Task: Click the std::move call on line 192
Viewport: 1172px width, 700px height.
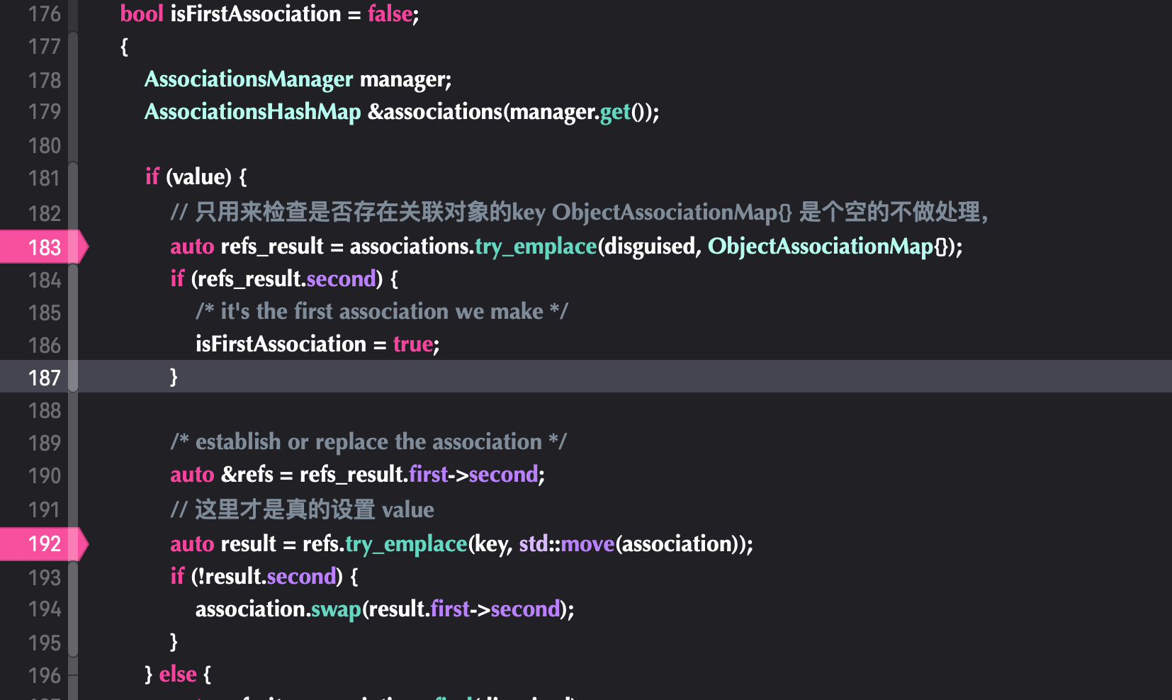Action: pyautogui.click(x=567, y=544)
